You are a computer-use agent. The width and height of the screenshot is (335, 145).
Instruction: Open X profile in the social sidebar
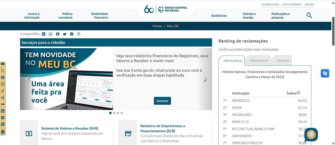pos(3,71)
